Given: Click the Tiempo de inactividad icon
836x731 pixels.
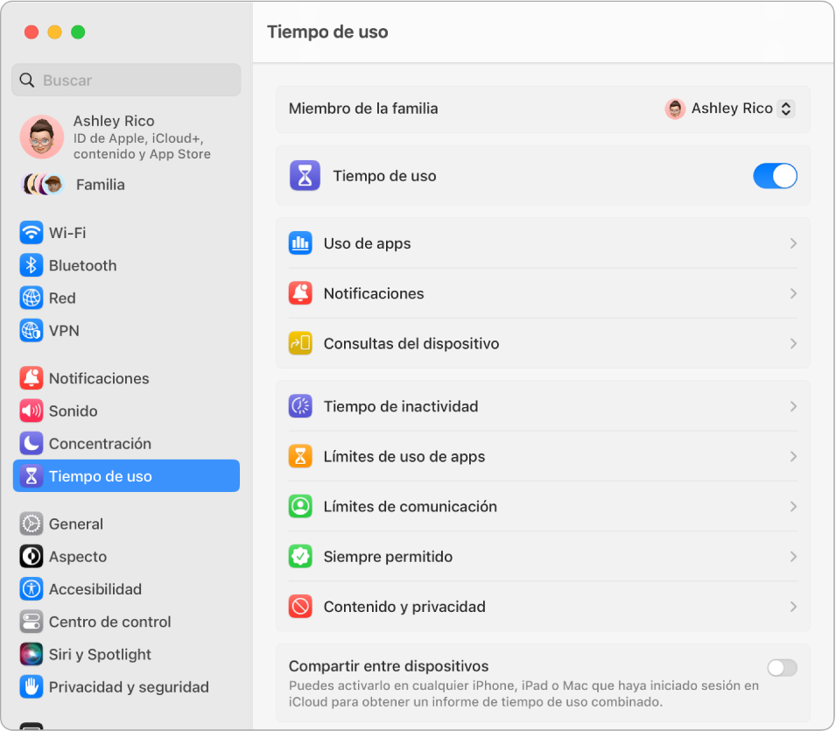Looking at the screenshot, I should [301, 406].
